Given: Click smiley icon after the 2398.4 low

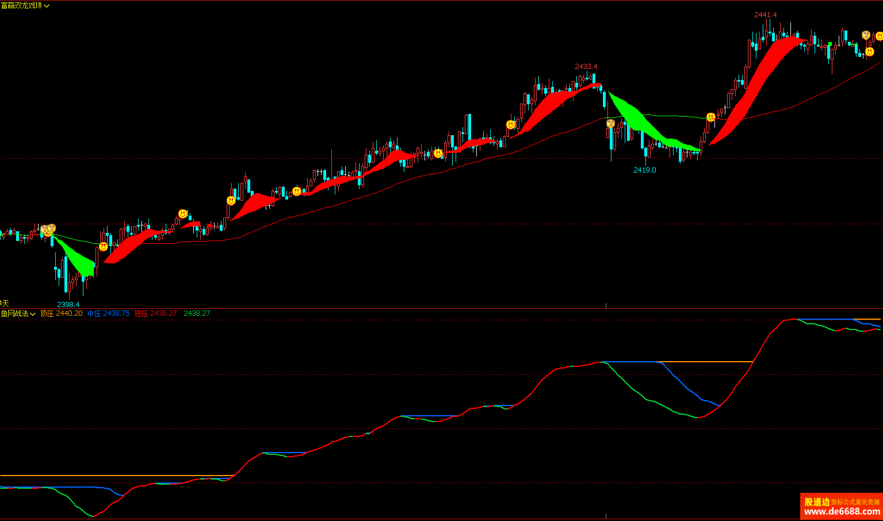Looking at the screenshot, I should [x=103, y=247].
